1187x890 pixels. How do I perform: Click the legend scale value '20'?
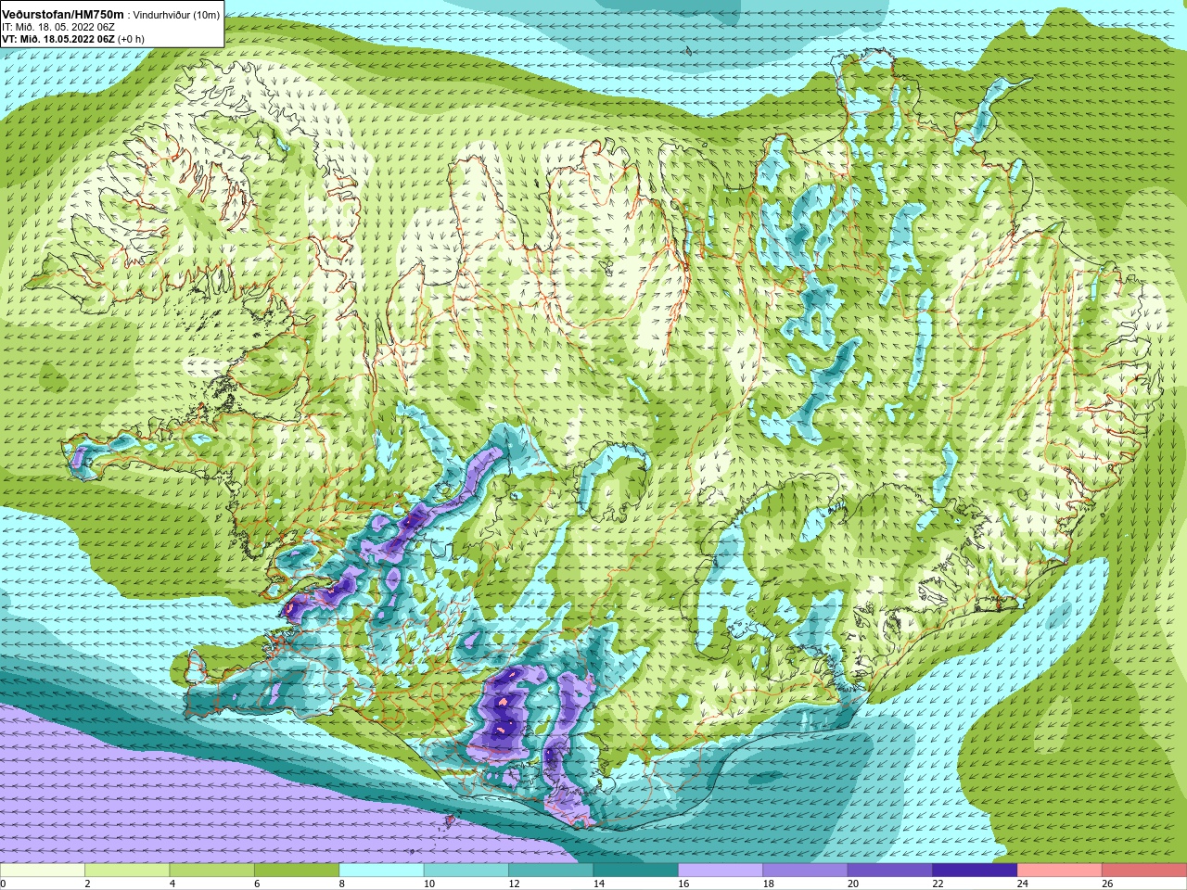coord(853,884)
